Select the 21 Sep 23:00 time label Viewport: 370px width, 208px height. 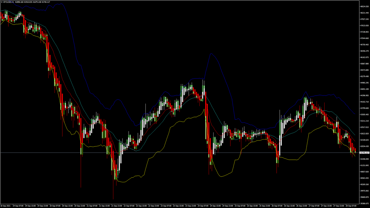tap(116, 206)
